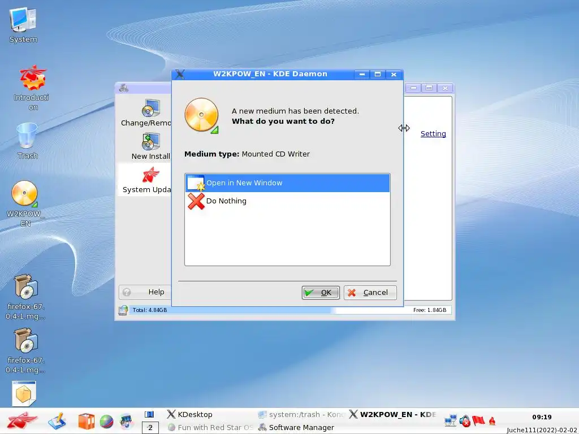Image resolution: width=579 pixels, height=434 pixels.
Task: Minimize the KDE Daemon dialog window
Action: (x=362, y=74)
